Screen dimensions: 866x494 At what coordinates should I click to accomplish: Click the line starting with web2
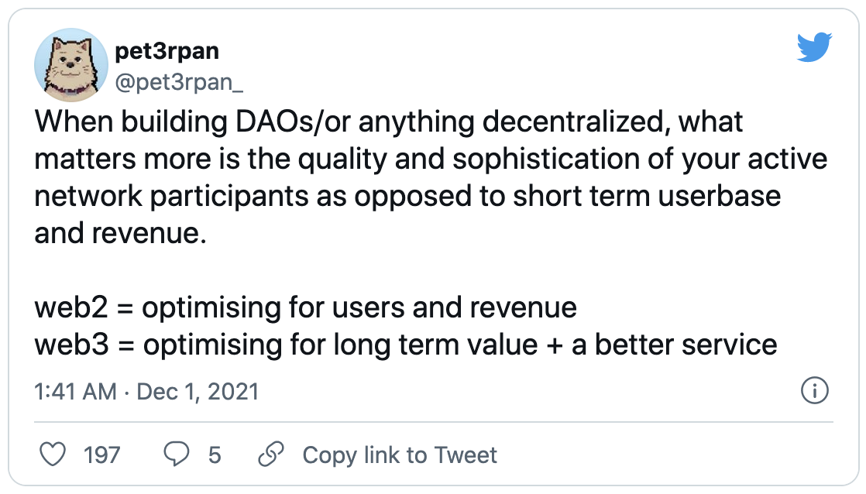point(306,307)
